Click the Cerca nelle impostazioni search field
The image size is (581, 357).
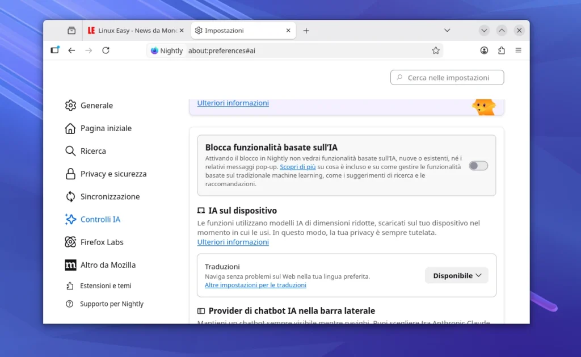(x=447, y=77)
